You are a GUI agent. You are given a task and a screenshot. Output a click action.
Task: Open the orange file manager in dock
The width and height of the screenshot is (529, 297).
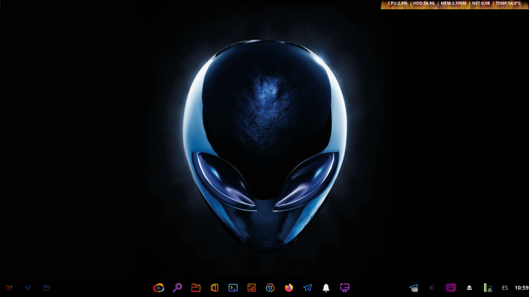tap(196, 288)
